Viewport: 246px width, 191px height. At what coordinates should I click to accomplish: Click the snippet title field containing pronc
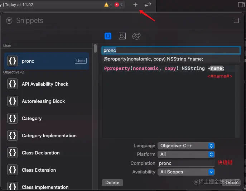click(x=171, y=51)
